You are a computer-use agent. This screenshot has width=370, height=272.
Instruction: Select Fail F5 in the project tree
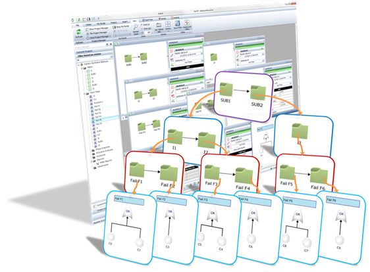point(97,120)
